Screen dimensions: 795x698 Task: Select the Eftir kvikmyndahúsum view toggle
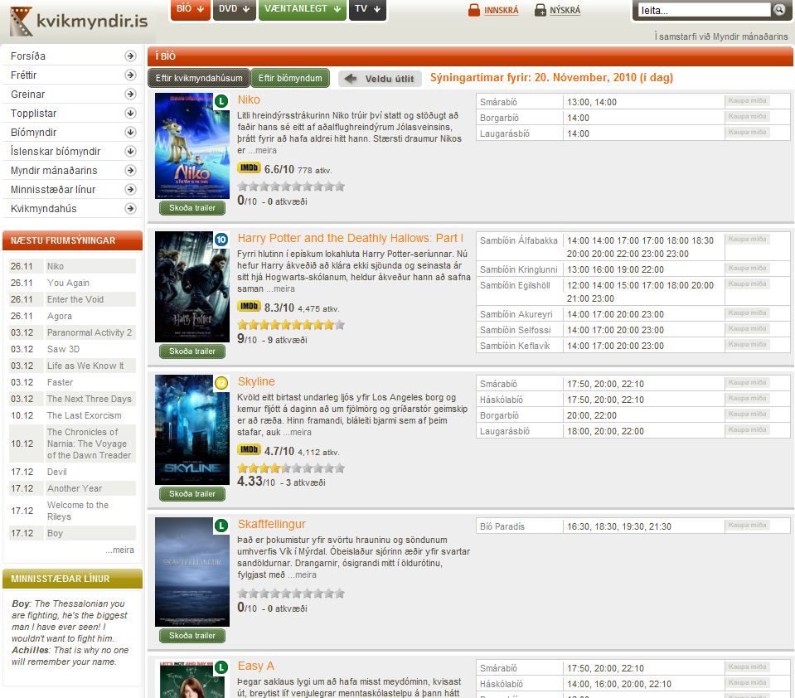click(x=199, y=78)
